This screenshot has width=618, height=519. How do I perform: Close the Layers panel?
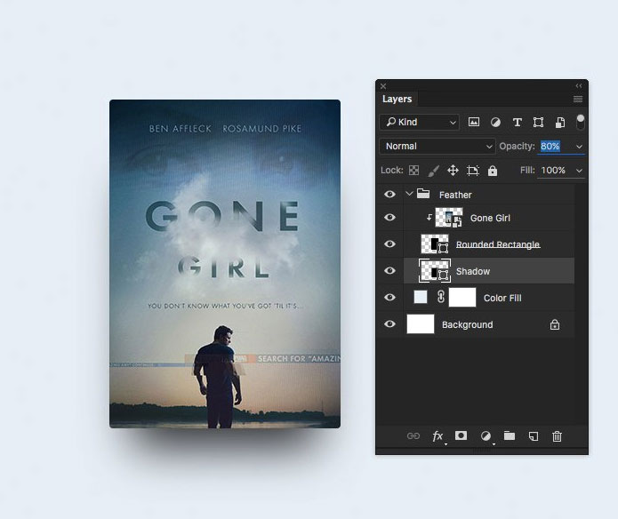pos(383,86)
